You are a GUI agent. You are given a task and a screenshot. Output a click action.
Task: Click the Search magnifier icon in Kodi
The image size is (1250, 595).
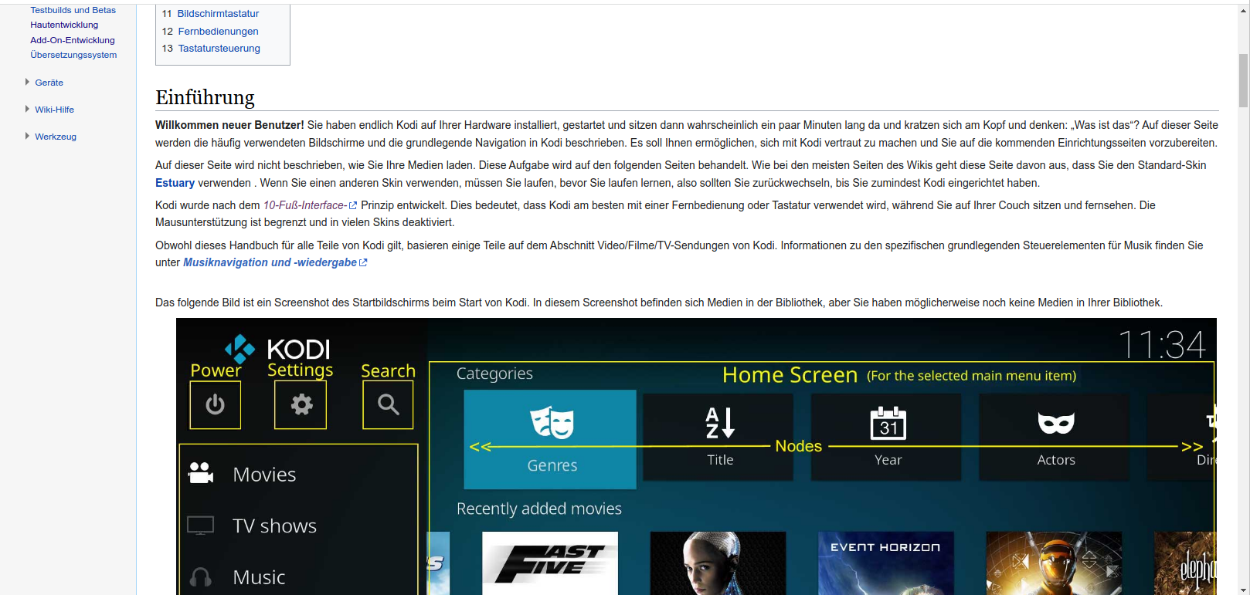tap(388, 404)
